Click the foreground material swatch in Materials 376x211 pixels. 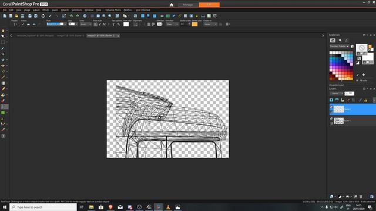click(361, 47)
